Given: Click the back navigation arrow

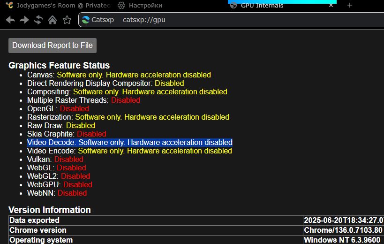Looking at the screenshot, I should click(10, 20).
